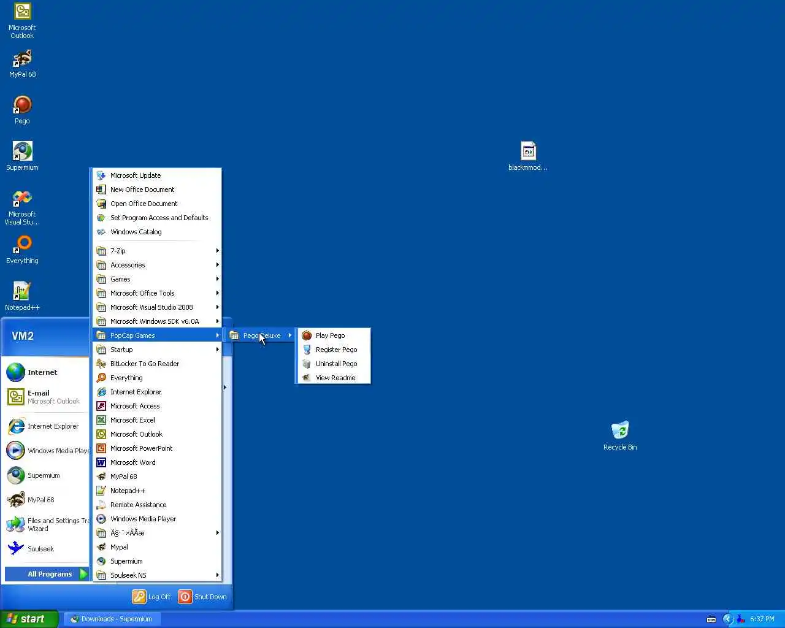
Task: Open Remote Assistance
Action: 157,505
